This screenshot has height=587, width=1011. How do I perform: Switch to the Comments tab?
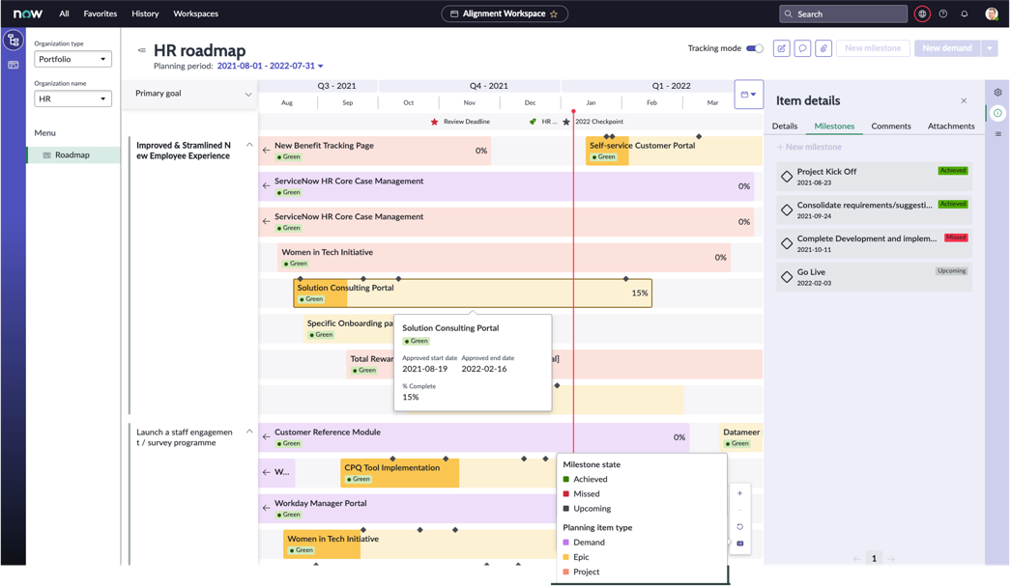891,126
